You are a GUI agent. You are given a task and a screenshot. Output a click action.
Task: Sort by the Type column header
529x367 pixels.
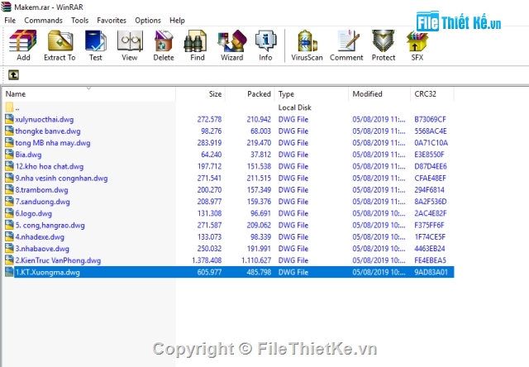312,93
